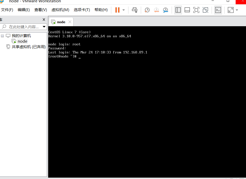Screen dimensions: 246x179
Task: Open the 帮助(H) menu
Action: tap(101, 10)
